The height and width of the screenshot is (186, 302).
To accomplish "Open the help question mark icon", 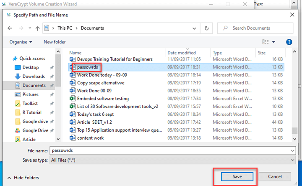I will coord(289,42).
